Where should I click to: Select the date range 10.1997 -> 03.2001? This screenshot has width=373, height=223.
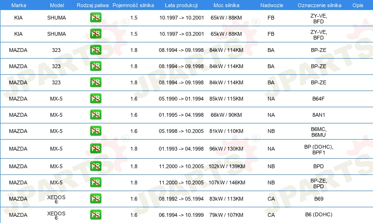[182, 34]
